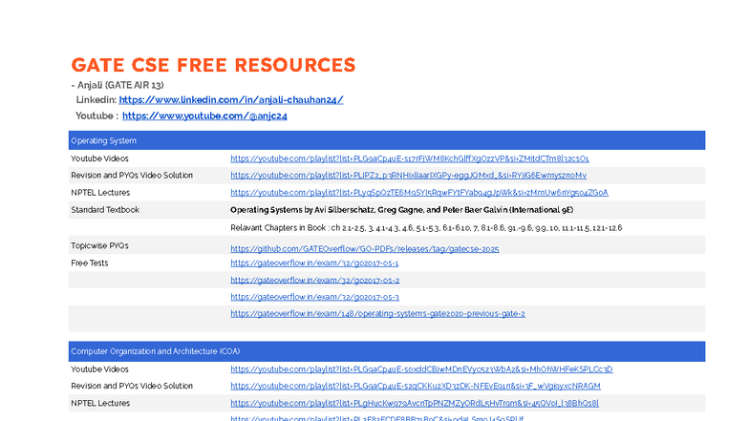Image resolution: width=749 pixels, height=421 pixels.
Task: Select the Computer Organization and Architecture header
Action: coord(386,351)
